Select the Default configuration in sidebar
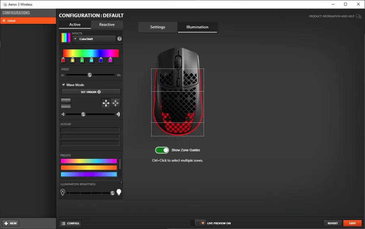365x229 pixels. 28,21
